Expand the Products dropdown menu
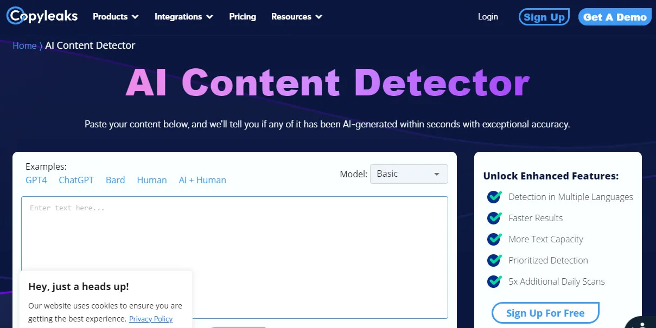Viewport: 656px width, 328px height. [x=116, y=17]
